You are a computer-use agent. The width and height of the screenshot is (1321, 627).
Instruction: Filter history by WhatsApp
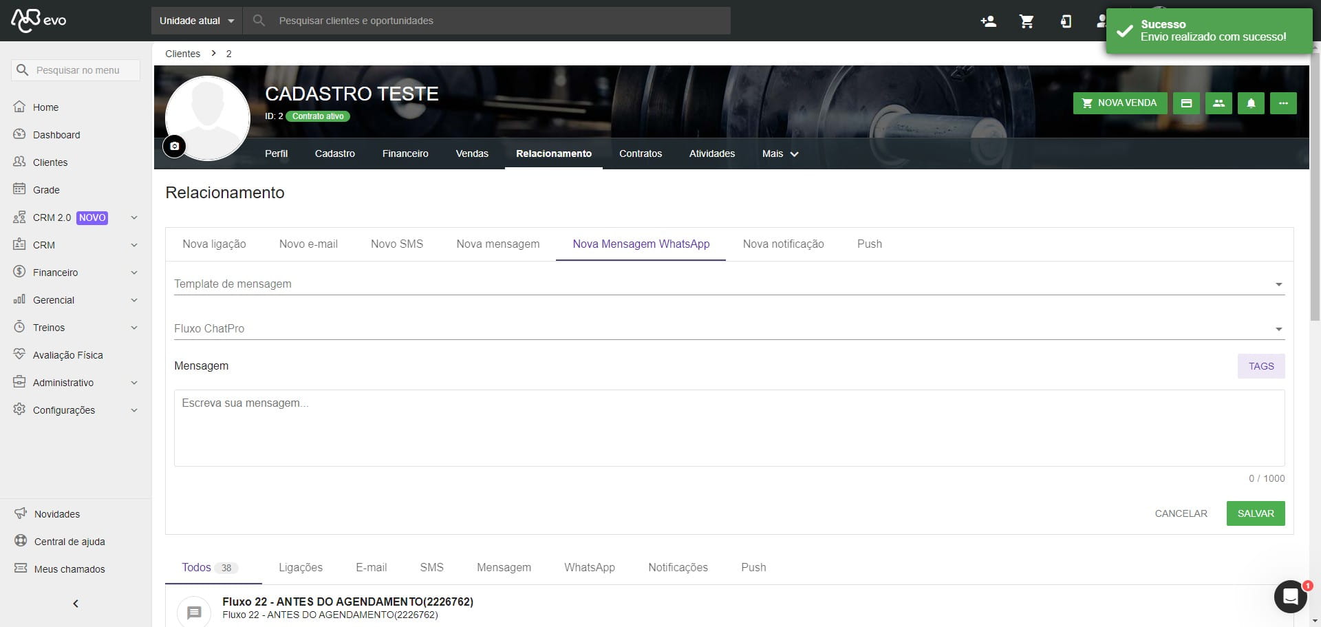tap(590, 567)
